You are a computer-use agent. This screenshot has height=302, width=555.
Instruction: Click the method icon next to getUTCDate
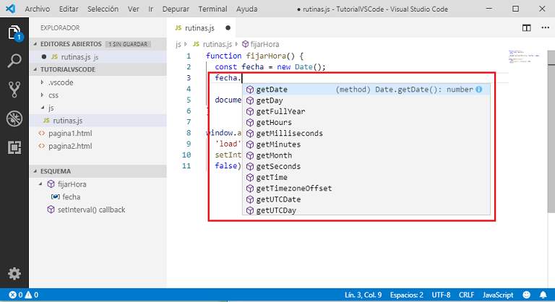250,199
